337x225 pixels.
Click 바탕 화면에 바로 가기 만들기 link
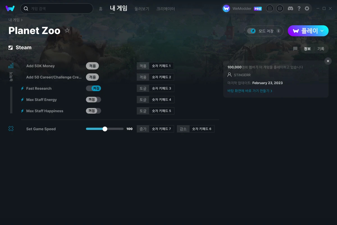point(250,91)
